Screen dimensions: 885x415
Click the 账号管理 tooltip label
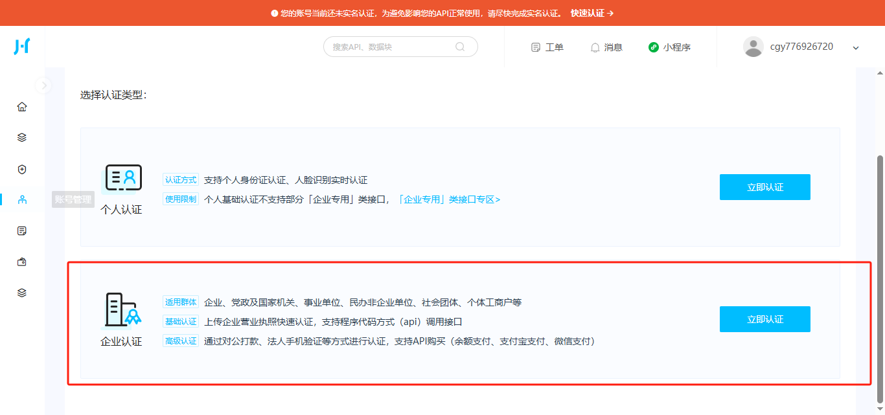coord(73,200)
